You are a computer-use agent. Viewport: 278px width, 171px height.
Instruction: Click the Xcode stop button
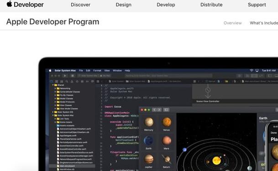pos(73,76)
